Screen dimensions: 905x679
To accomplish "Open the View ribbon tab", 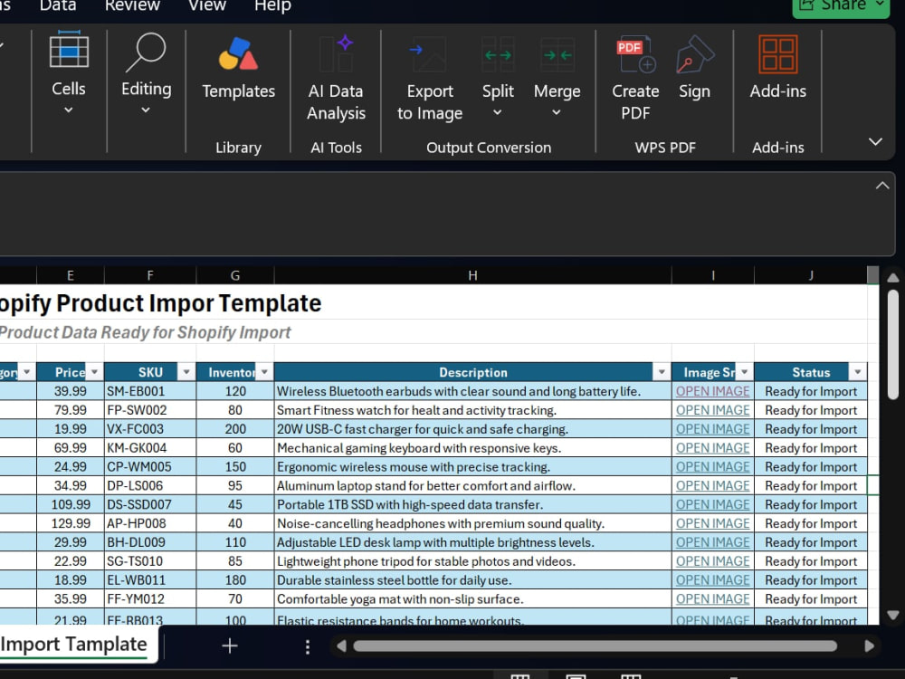I will click(207, 5).
